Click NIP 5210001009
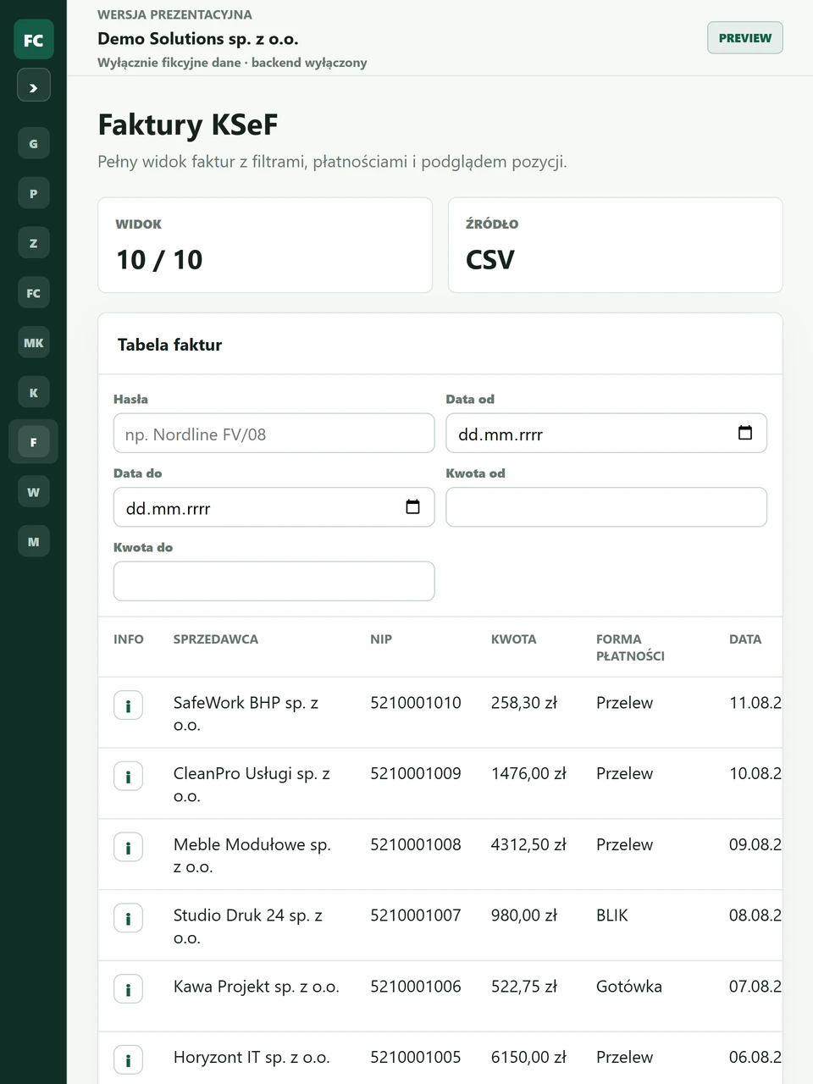 tap(416, 773)
